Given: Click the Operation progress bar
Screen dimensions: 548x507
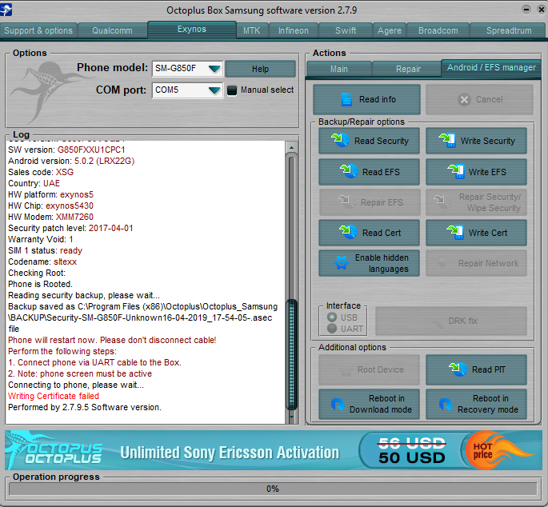Looking at the screenshot, I should coord(273,489).
